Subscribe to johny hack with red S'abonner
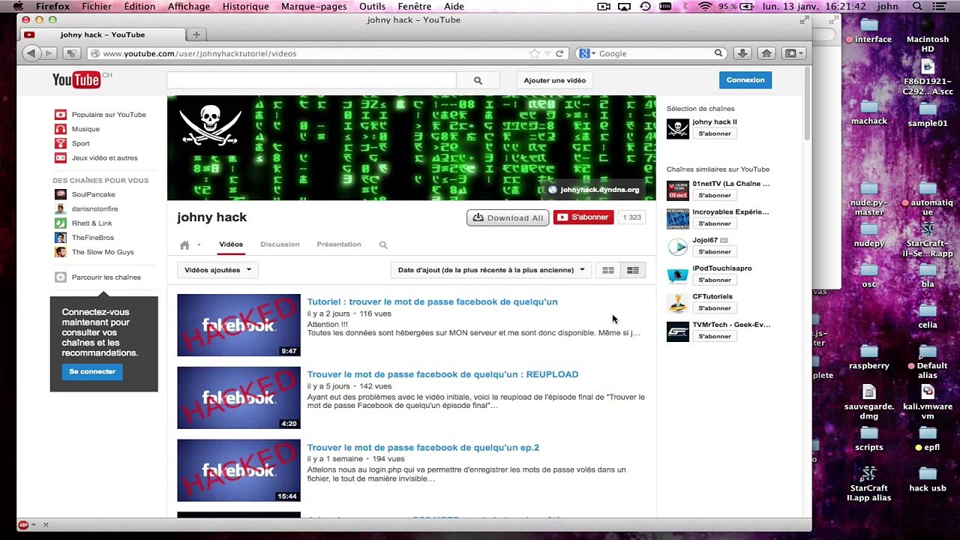The image size is (960, 540). [x=583, y=217]
